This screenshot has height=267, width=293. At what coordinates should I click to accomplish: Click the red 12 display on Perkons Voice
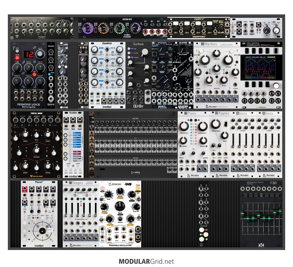point(28,54)
